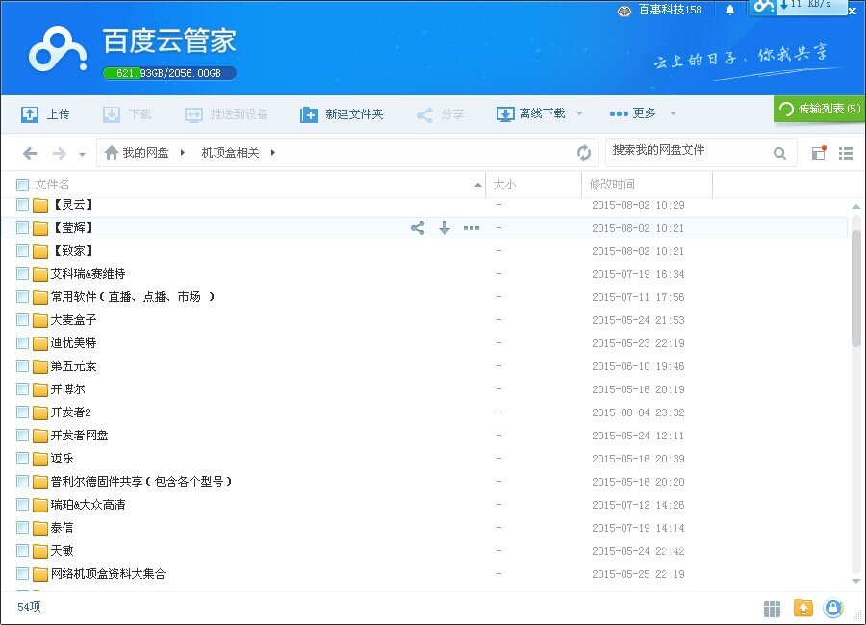Select the 泰信 folder icon
The height and width of the screenshot is (625, 866).
tap(39, 529)
